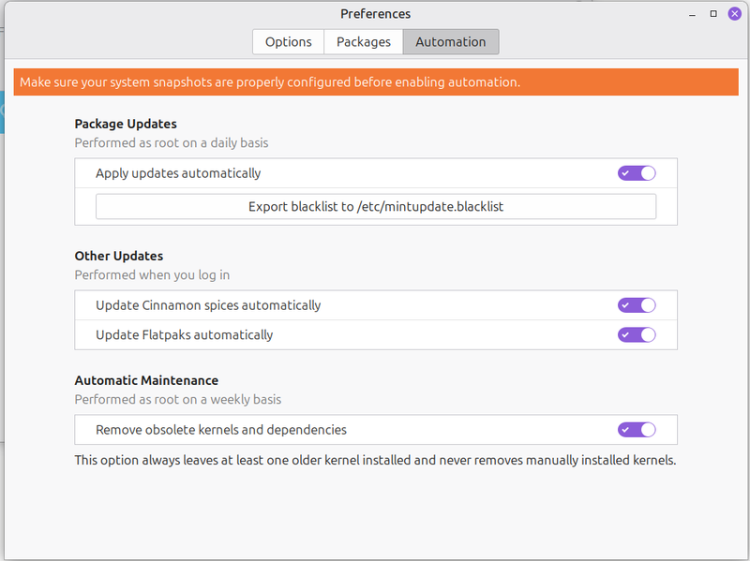Click 'Update Flatpaks automatically' label

click(185, 334)
